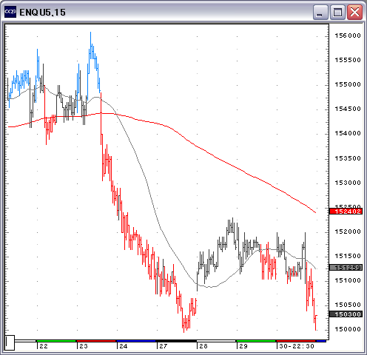This screenshot has width=367, height=355.
Task: Click the ENQU5,15 chart title text
Action: point(42,13)
